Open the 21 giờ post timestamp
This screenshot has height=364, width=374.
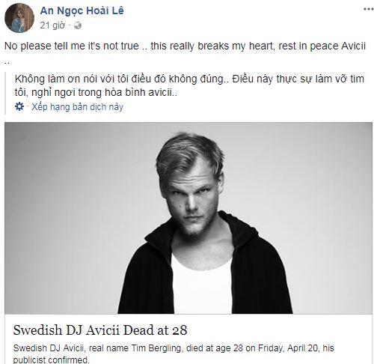pos(52,25)
